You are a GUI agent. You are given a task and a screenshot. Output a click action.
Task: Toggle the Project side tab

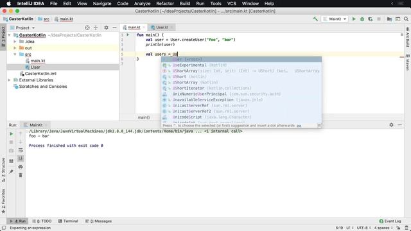[x=3, y=37]
